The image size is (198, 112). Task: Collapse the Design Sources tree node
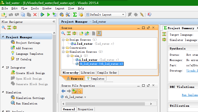click(63, 40)
